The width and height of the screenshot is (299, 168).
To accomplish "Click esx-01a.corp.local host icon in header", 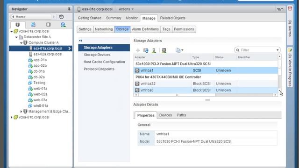I will pyautogui.click(x=79, y=9).
